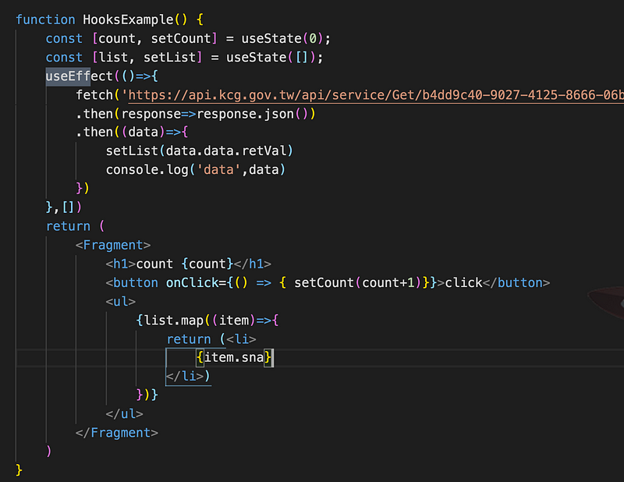Click setList(data.data.retVal) statement
The height and width of the screenshot is (482, 624).
[x=199, y=151]
